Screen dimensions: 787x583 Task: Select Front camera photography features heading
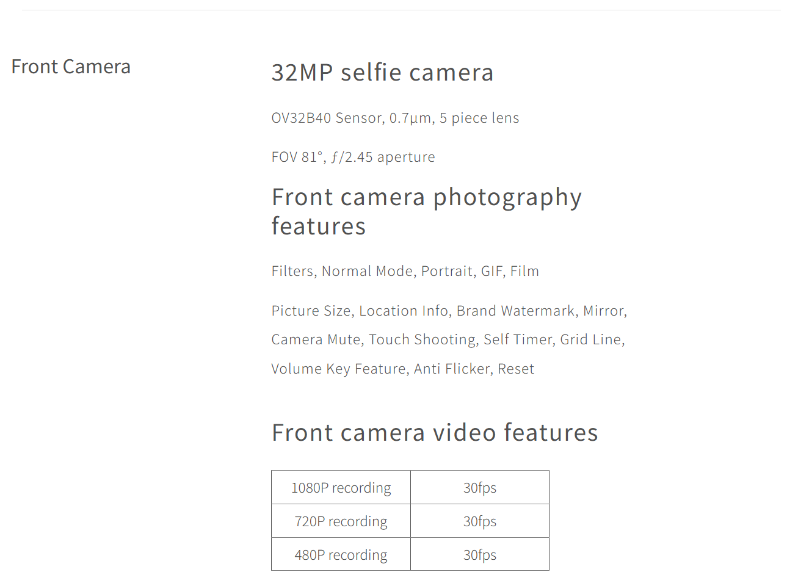point(426,211)
